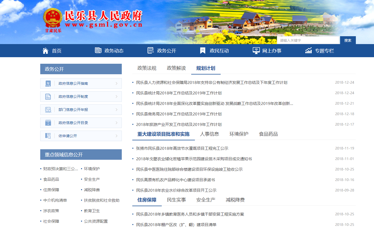The width and height of the screenshot is (374, 229).
Task: Open article 民乐县中医医院住院部综合楼建设项目环保设施竣工验收公示
Action: (189, 169)
